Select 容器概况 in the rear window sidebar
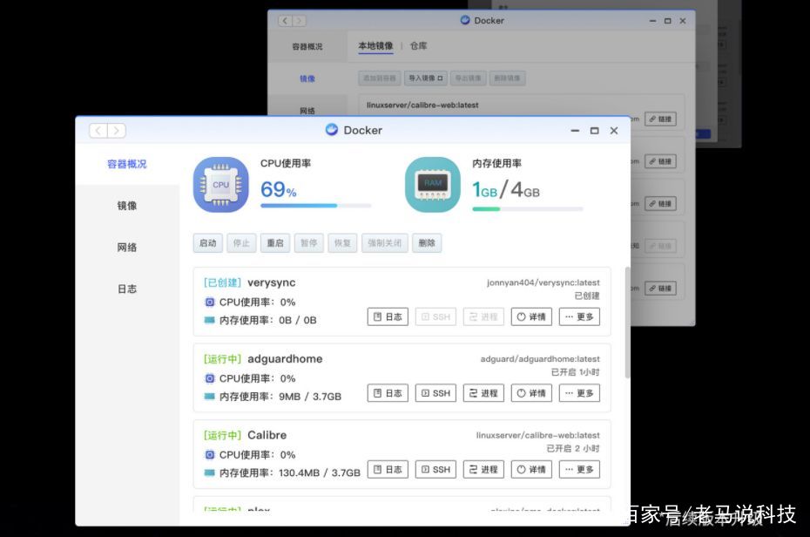Image resolution: width=810 pixels, height=537 pixels. click(307, 46)
